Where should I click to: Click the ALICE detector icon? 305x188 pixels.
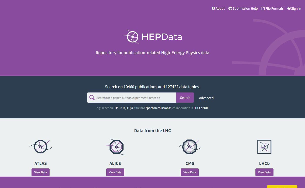[115, 147]
